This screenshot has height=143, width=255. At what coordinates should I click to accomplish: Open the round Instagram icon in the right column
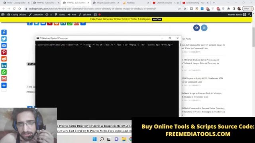204,28
